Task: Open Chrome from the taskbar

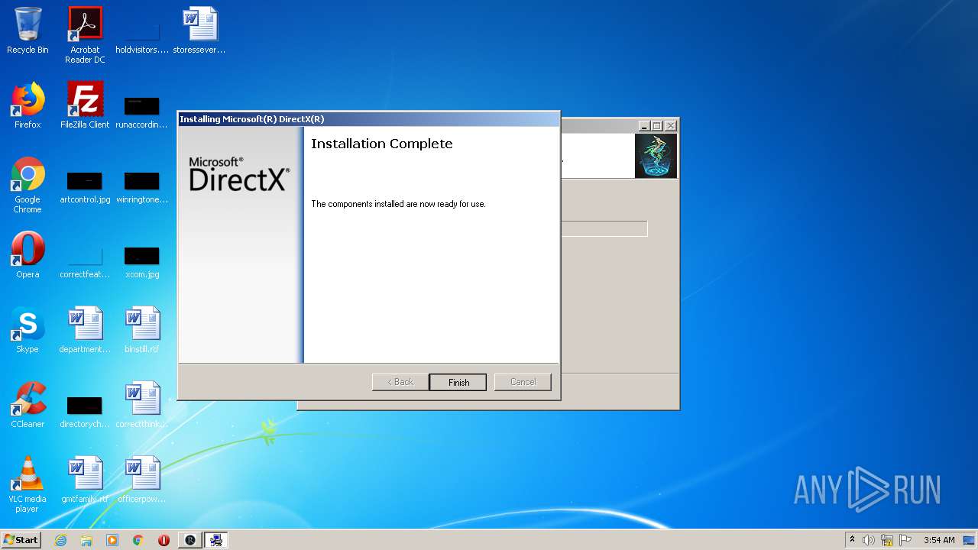Action: [138, 540]
